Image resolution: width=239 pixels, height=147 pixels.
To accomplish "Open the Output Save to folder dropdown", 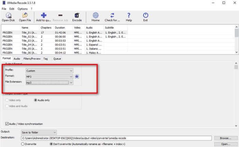I will [39, 132].
